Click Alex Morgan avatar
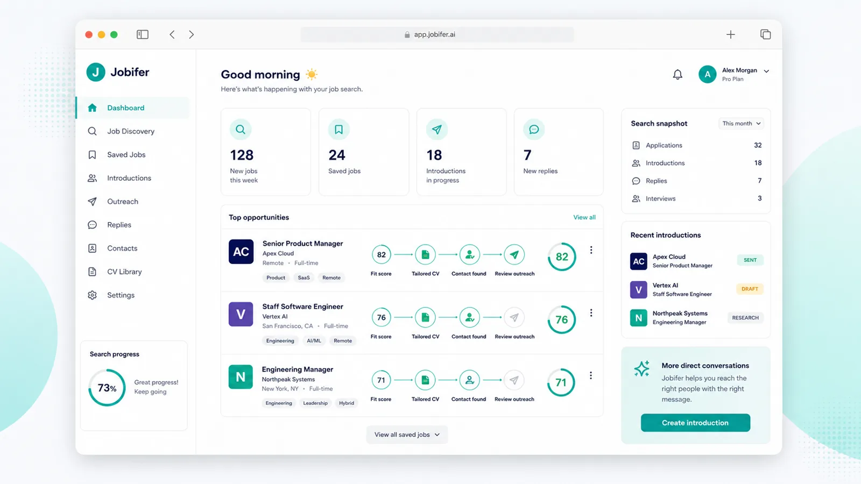Image resolution: width=861 pixels, height=484 pixels. tap(708, 74)
